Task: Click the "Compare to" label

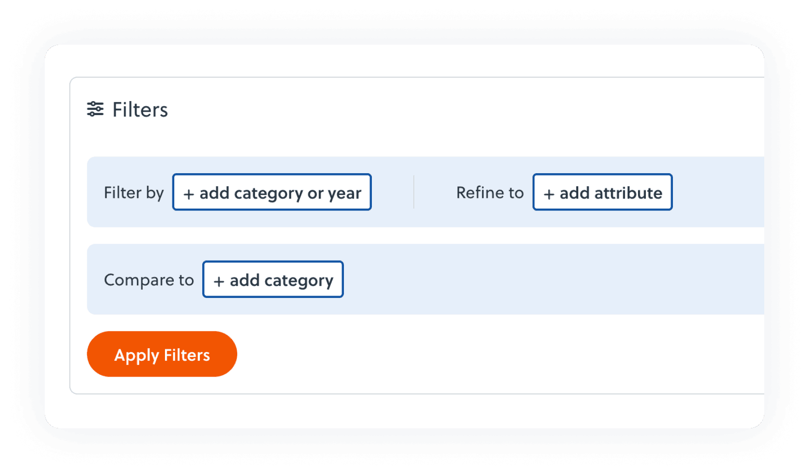Action: pyautogui.click(x=149, y=280)
